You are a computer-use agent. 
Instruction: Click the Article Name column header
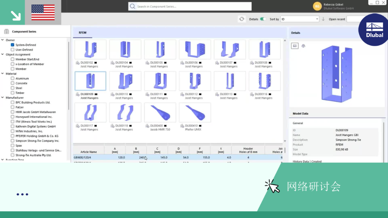coord(89,150)
